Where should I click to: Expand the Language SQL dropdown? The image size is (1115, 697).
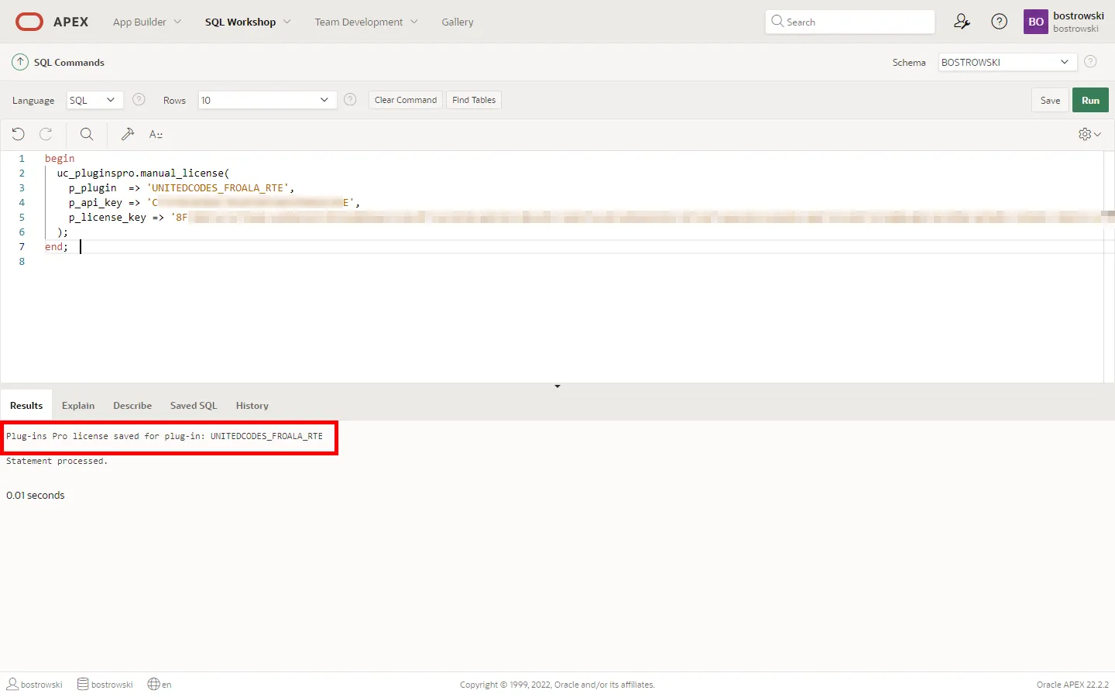point(94,100)
